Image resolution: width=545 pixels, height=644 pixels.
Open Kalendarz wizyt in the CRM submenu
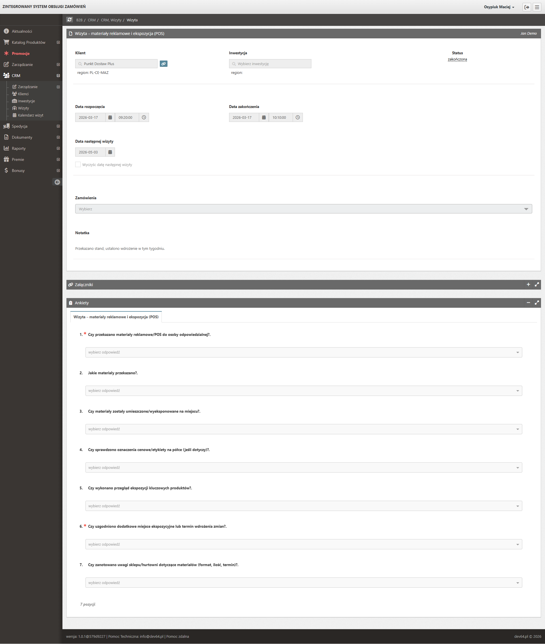(x=30, y=115)
